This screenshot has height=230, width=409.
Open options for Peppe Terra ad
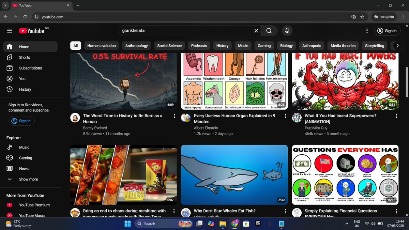[x=175, y=211]
